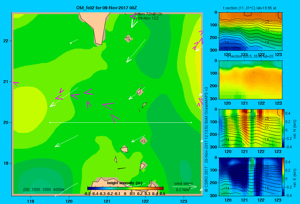Viewport: 300px width, 204px height.
Task: Click the '14' isotherm label in temperature section
Action: (226, 43)
